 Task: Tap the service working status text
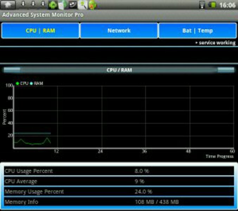click(x=216, y=43)
